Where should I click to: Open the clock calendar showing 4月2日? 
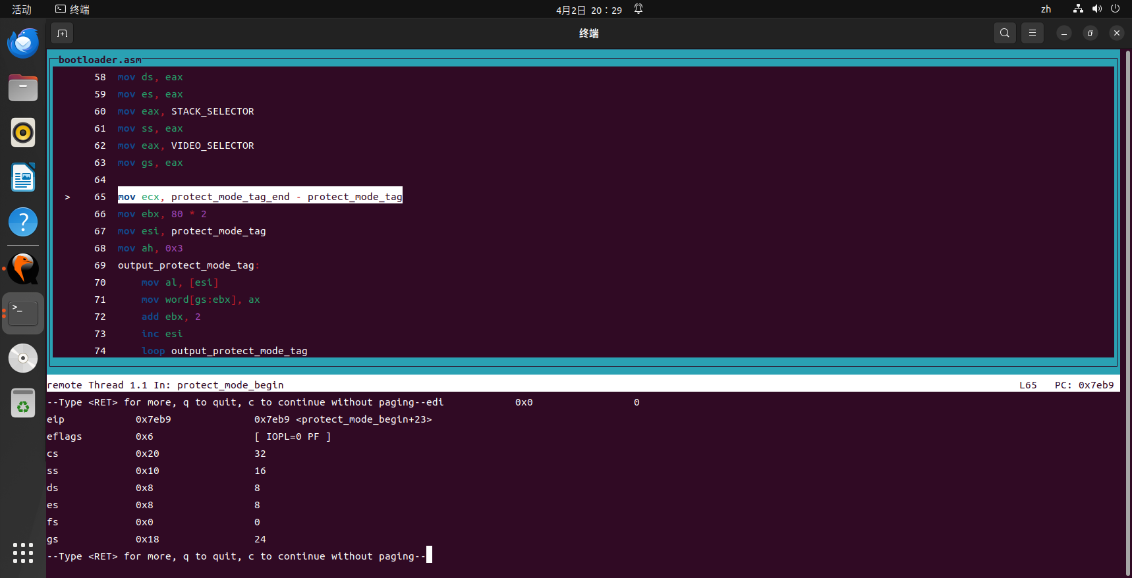pyautogui.click(x=588, y=10)
